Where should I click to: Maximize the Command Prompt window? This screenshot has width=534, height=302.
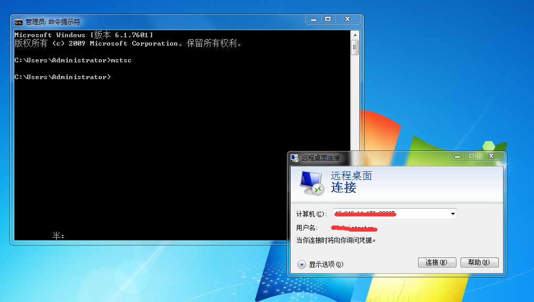pos(328,19)
